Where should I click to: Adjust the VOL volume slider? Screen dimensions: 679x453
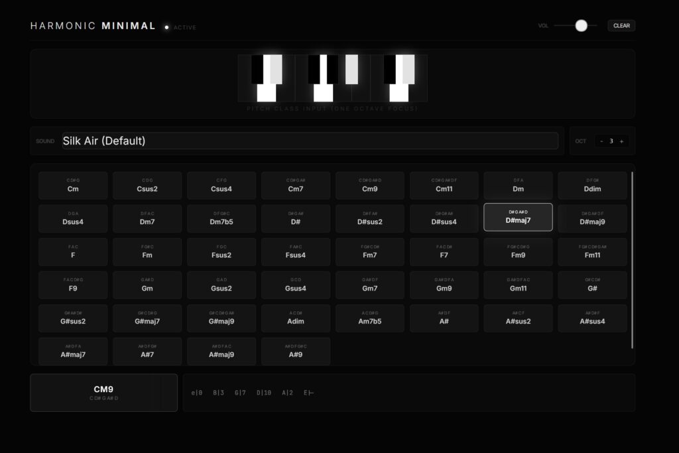(581, 26)
